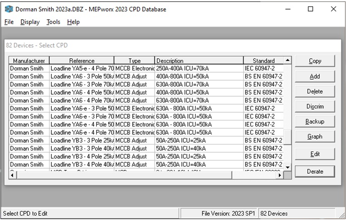Click the Add button
347x220 pixels.
coord(315,77)
